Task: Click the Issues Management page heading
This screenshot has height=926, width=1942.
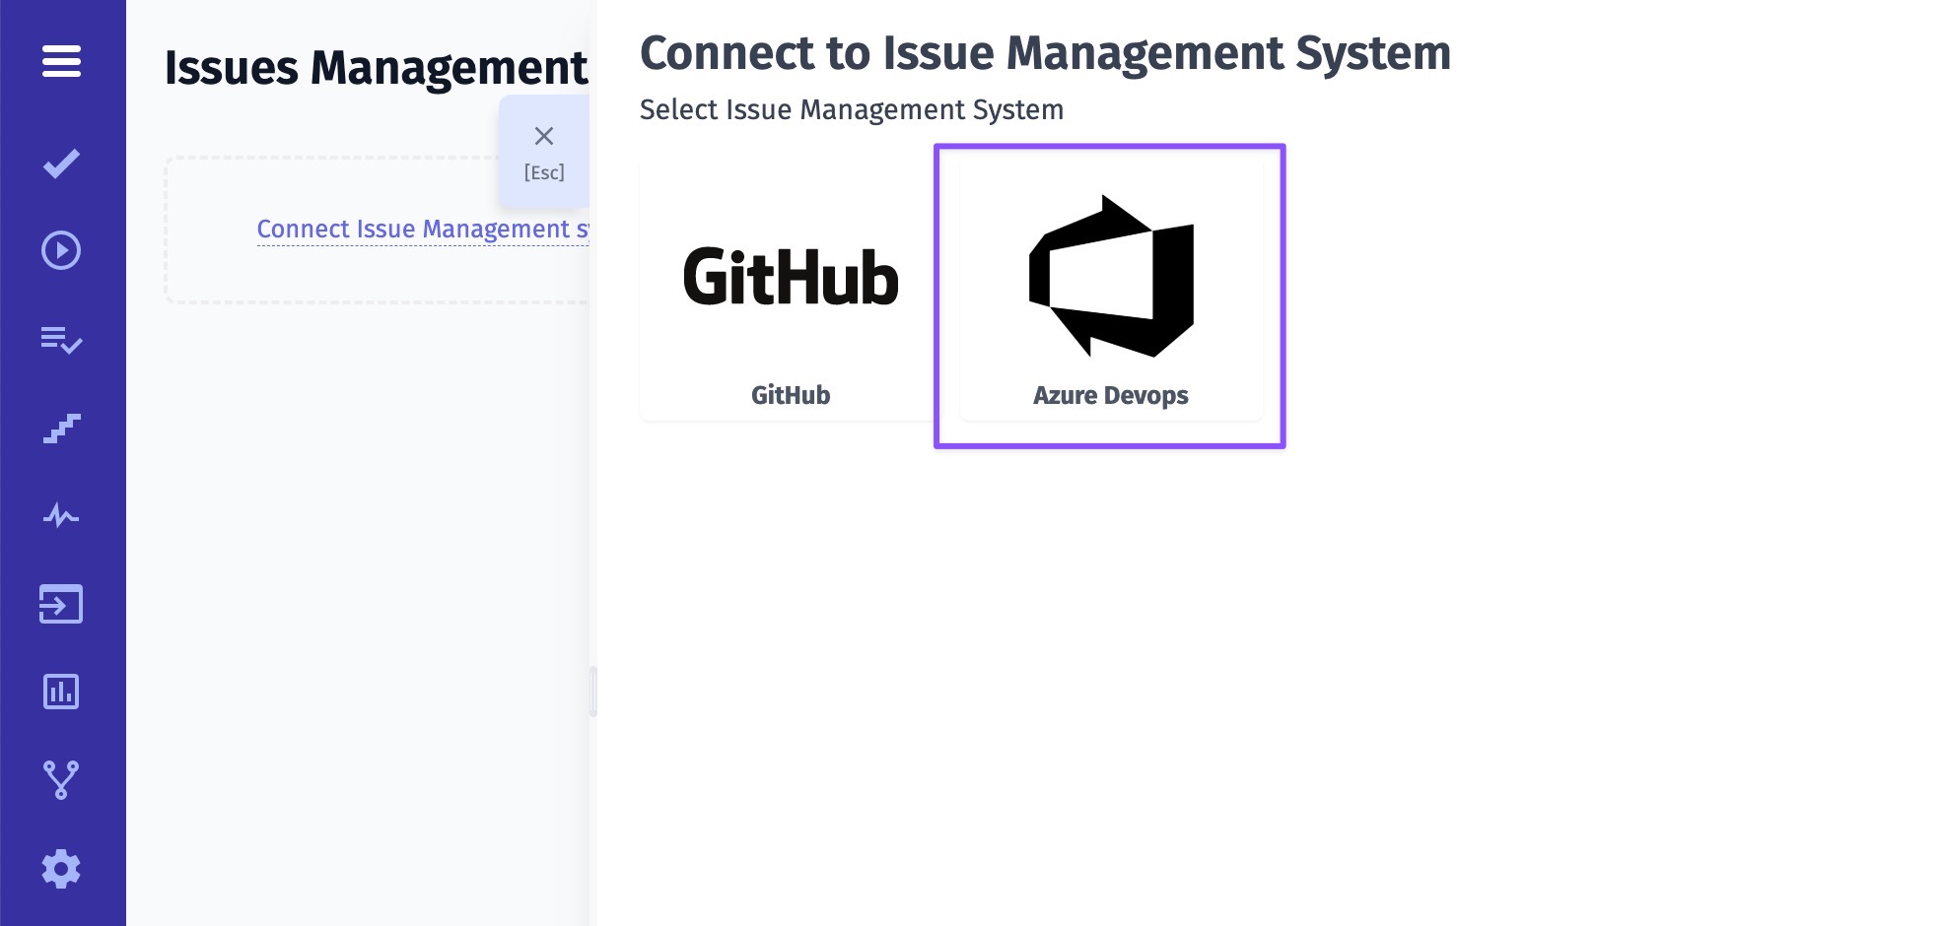Action: pos(376,68)
